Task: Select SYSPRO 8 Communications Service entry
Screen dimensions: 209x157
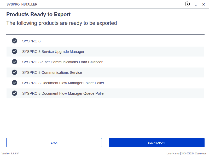Action: coord(105,72)
